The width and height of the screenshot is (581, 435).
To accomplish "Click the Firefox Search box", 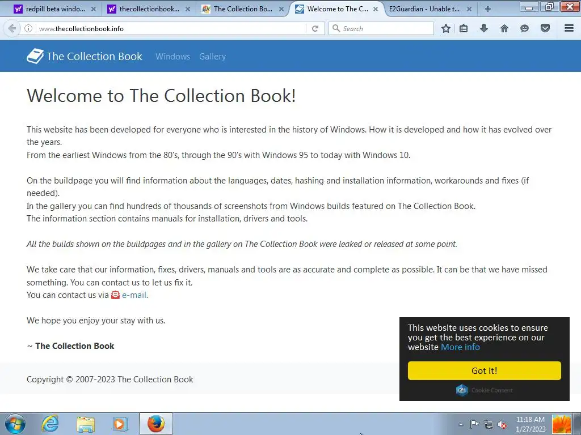I will click(381, 28).
